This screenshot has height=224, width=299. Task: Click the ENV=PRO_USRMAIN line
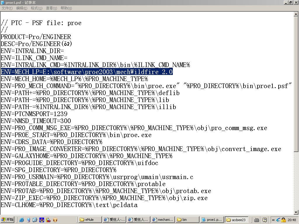pos(97,177)
